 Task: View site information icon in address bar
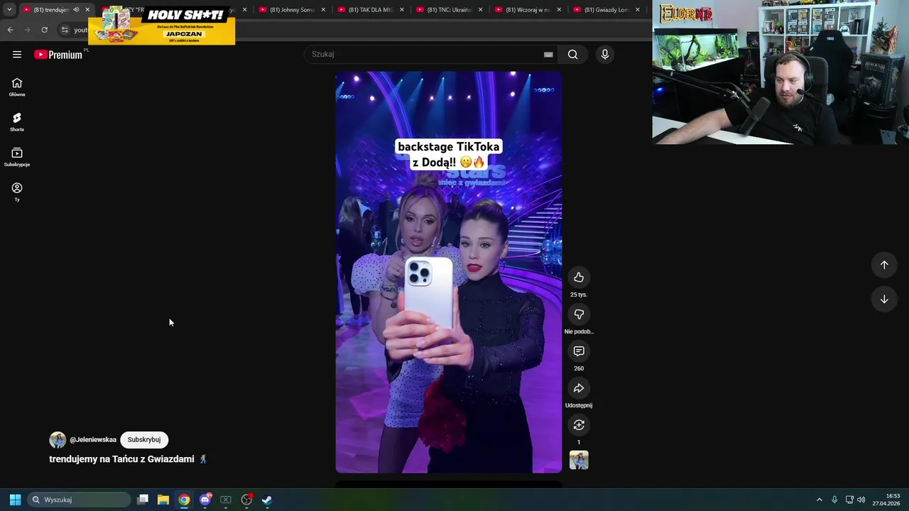65,30
